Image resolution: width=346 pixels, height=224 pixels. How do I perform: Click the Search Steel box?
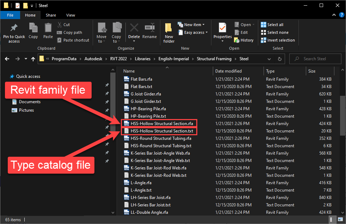click(x=315, y=59)
